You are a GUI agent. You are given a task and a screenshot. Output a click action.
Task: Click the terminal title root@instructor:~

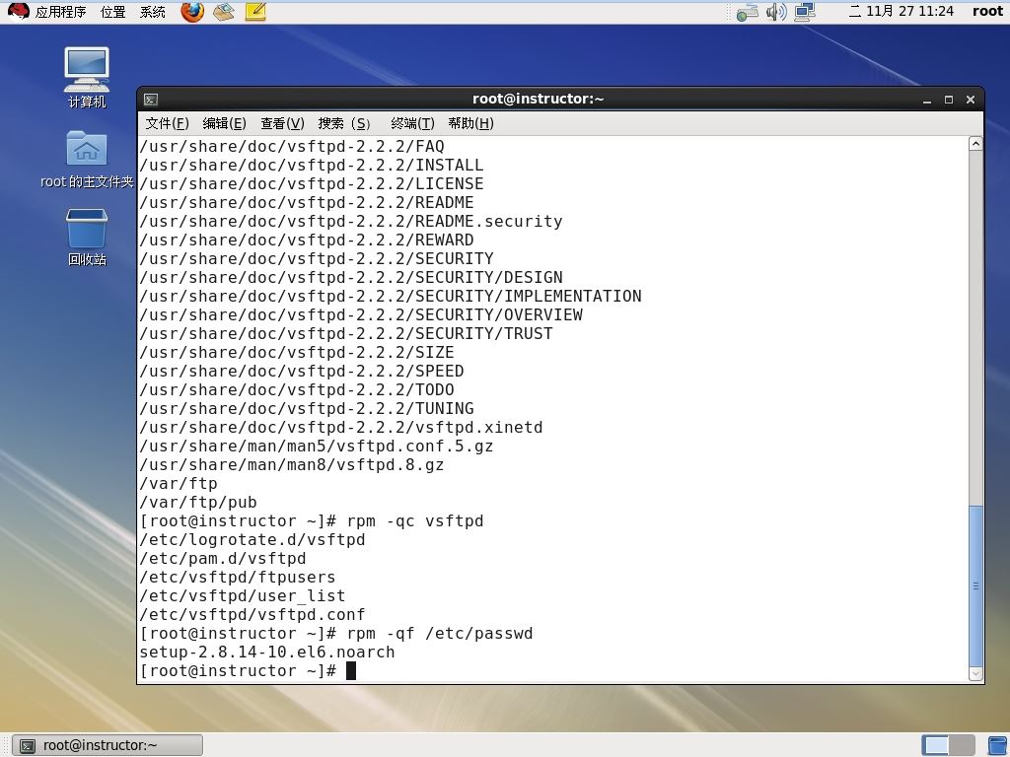tap(538, 100)
